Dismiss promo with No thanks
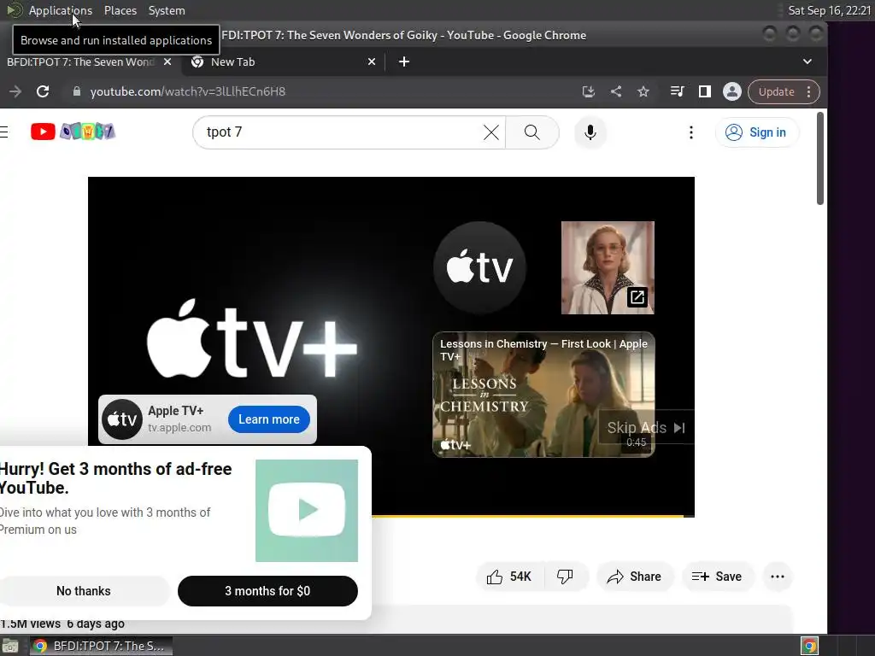This screenshot has height=656, width=875. tap(84, 591)
